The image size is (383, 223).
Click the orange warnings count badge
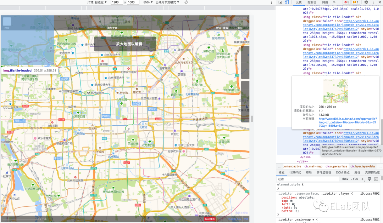356,2
